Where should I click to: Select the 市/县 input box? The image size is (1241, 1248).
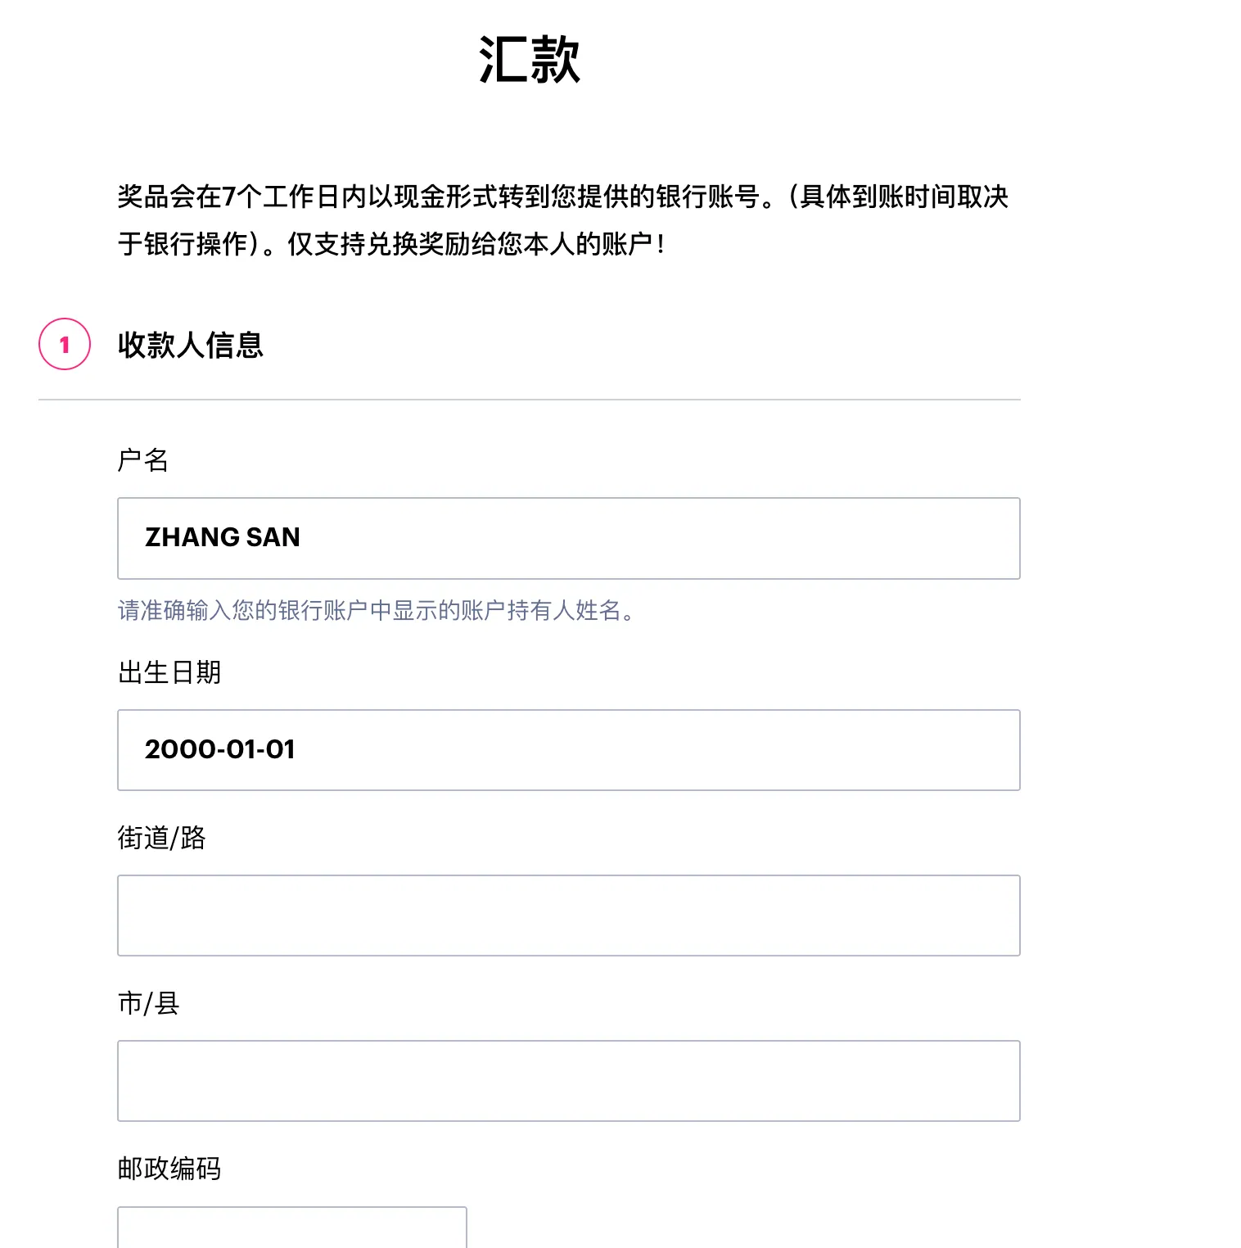568,1081
